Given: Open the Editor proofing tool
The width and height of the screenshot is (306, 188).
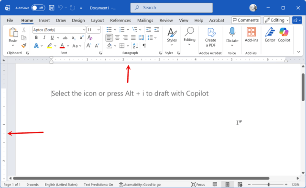Looking at the screenshot, I should pos(270,35).
